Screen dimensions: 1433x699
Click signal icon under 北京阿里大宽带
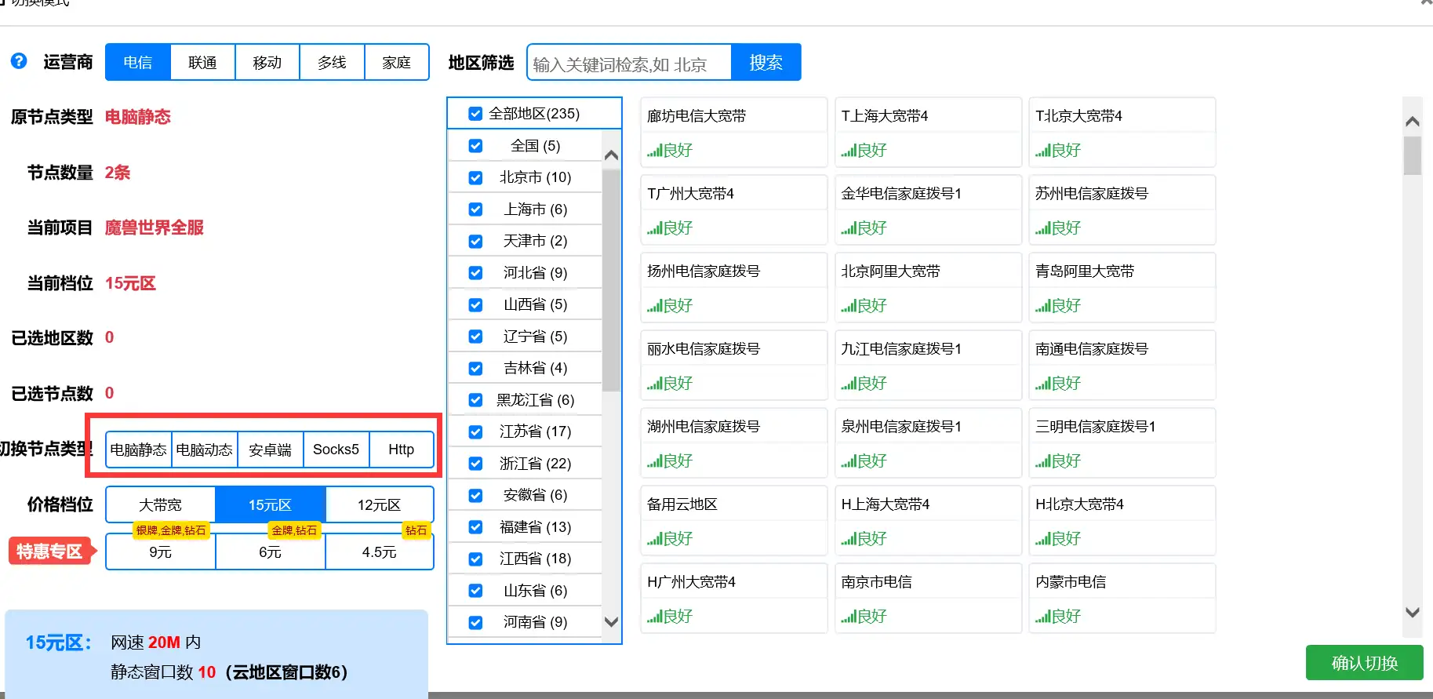[x=848, y=306]
